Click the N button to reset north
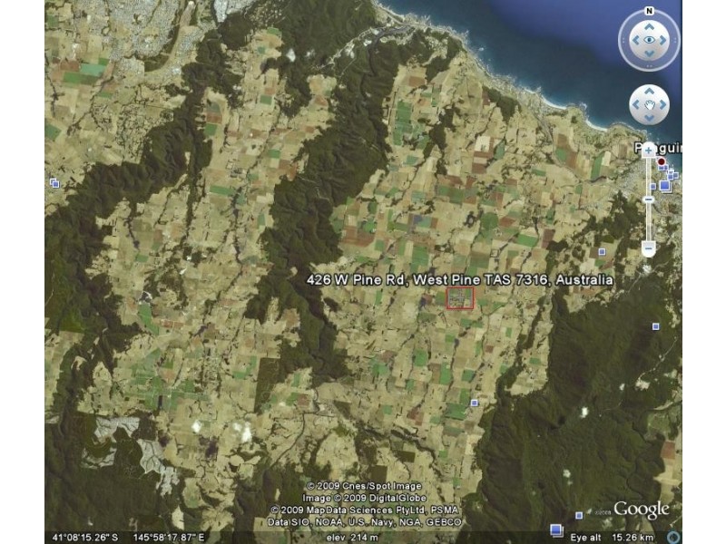The height and width of the screenshot is (544, 726). click(648, 9)
